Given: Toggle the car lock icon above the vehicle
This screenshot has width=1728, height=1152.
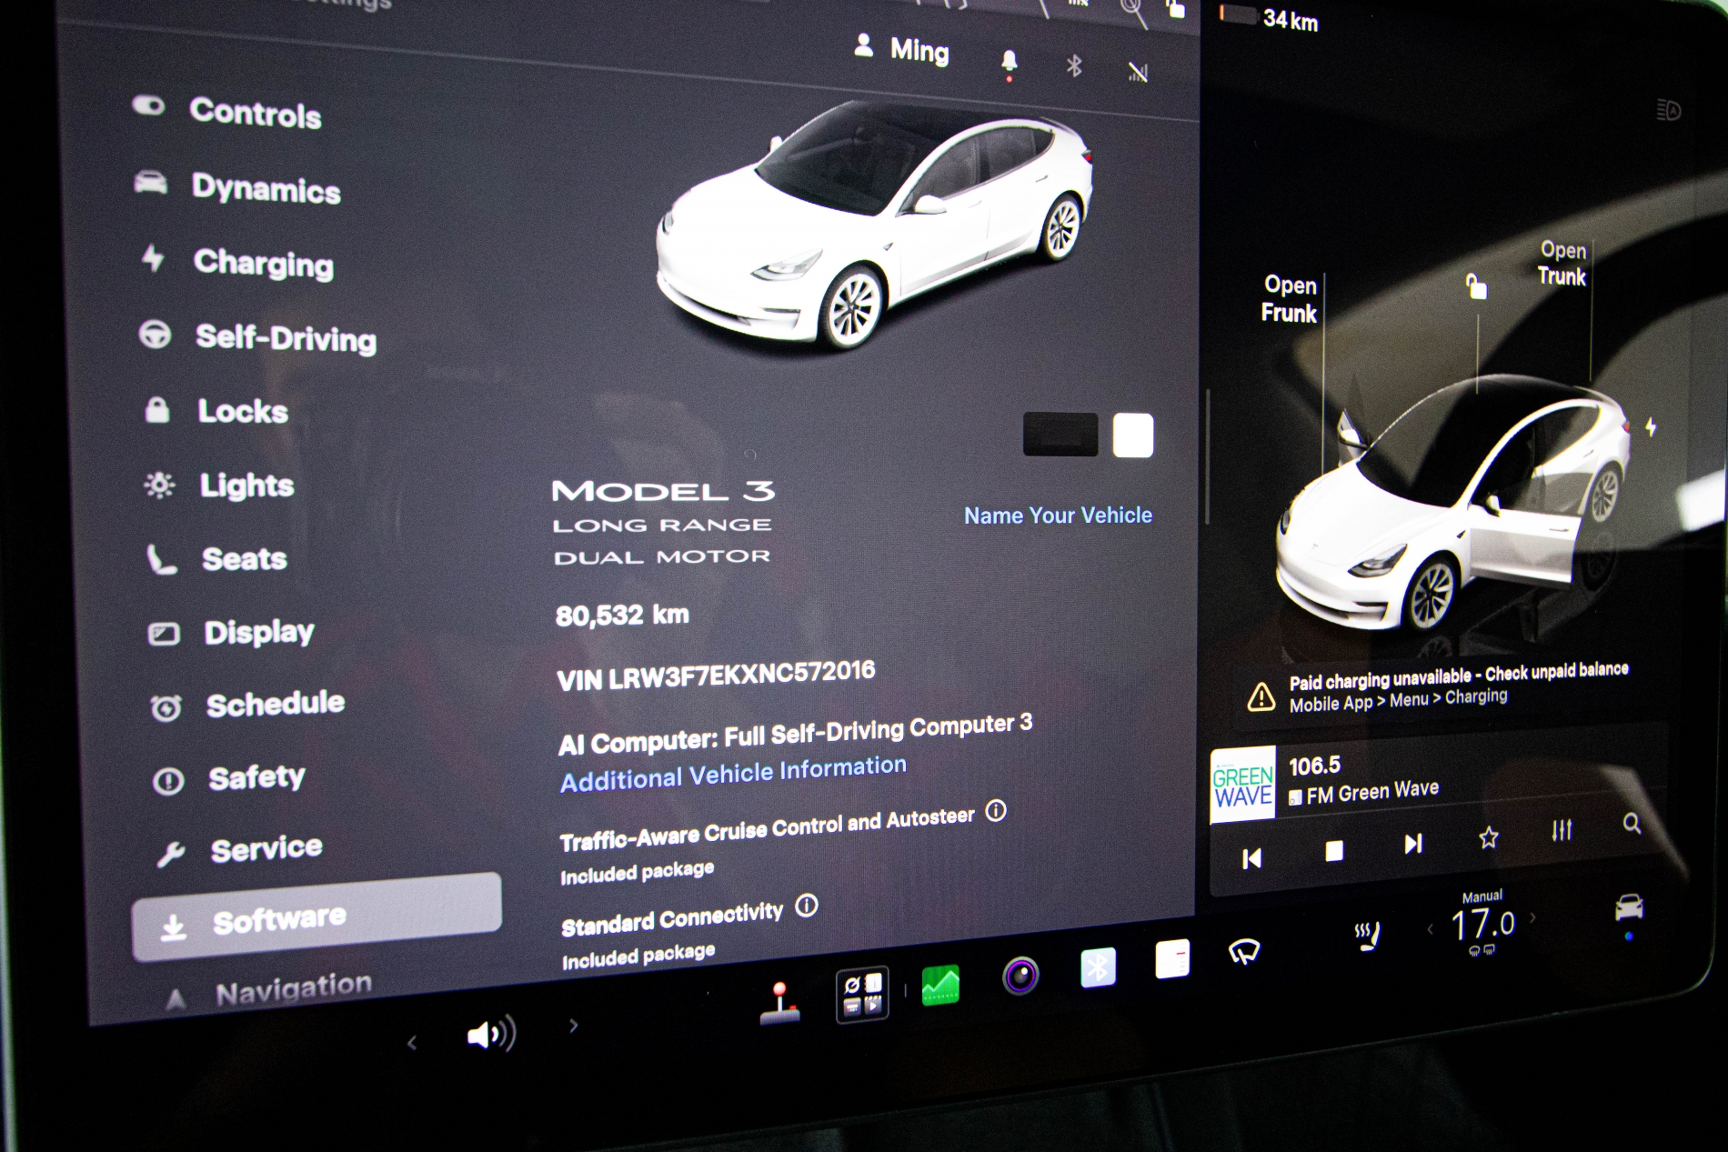Looking at the screenshot, I should (1476, 286).
